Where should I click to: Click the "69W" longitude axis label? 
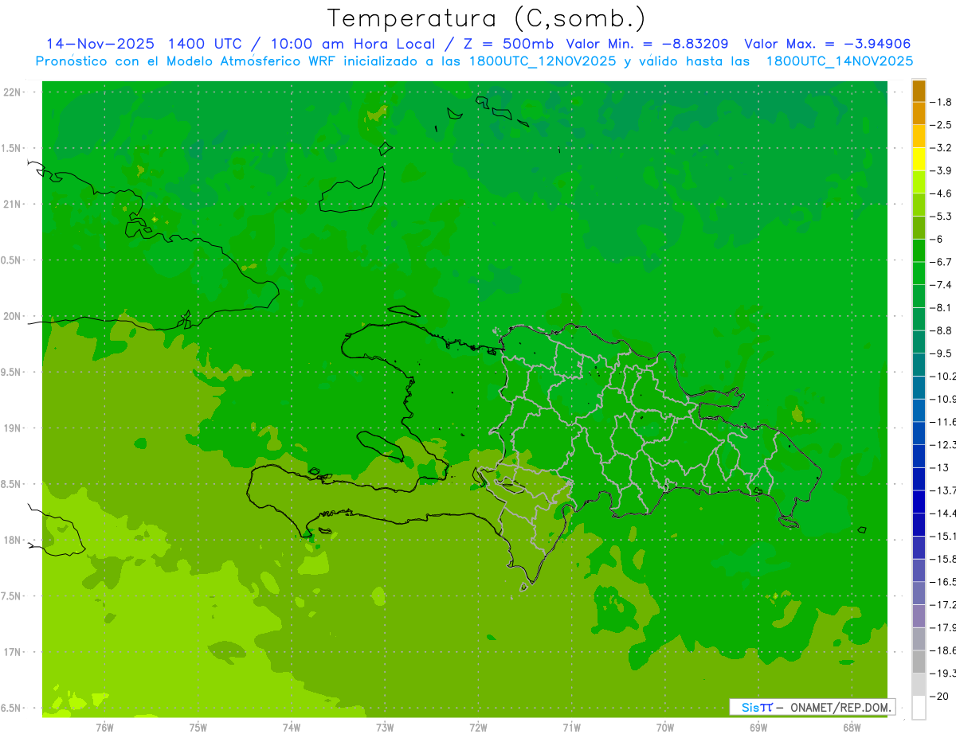click(x=758, y=727)
